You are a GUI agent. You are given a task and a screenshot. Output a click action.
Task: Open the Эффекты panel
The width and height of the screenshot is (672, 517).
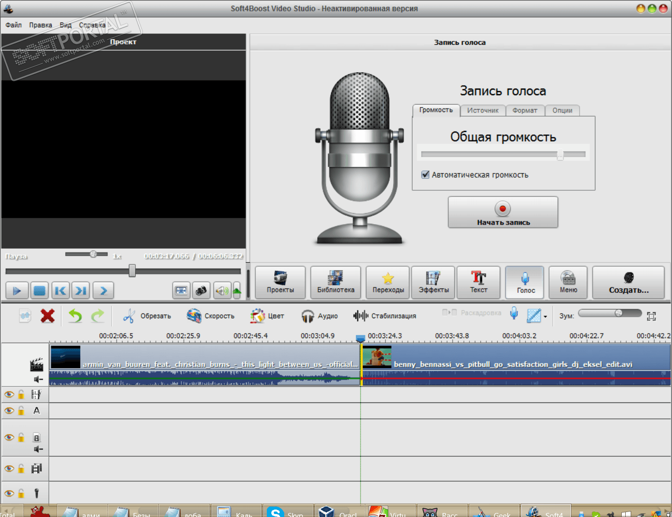[x=433, y=282]
